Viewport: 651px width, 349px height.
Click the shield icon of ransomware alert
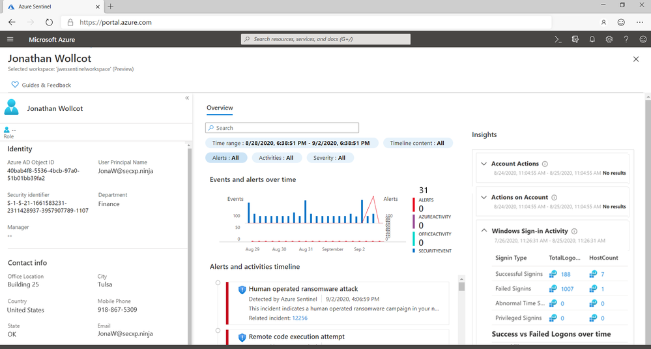coord(242,290)
